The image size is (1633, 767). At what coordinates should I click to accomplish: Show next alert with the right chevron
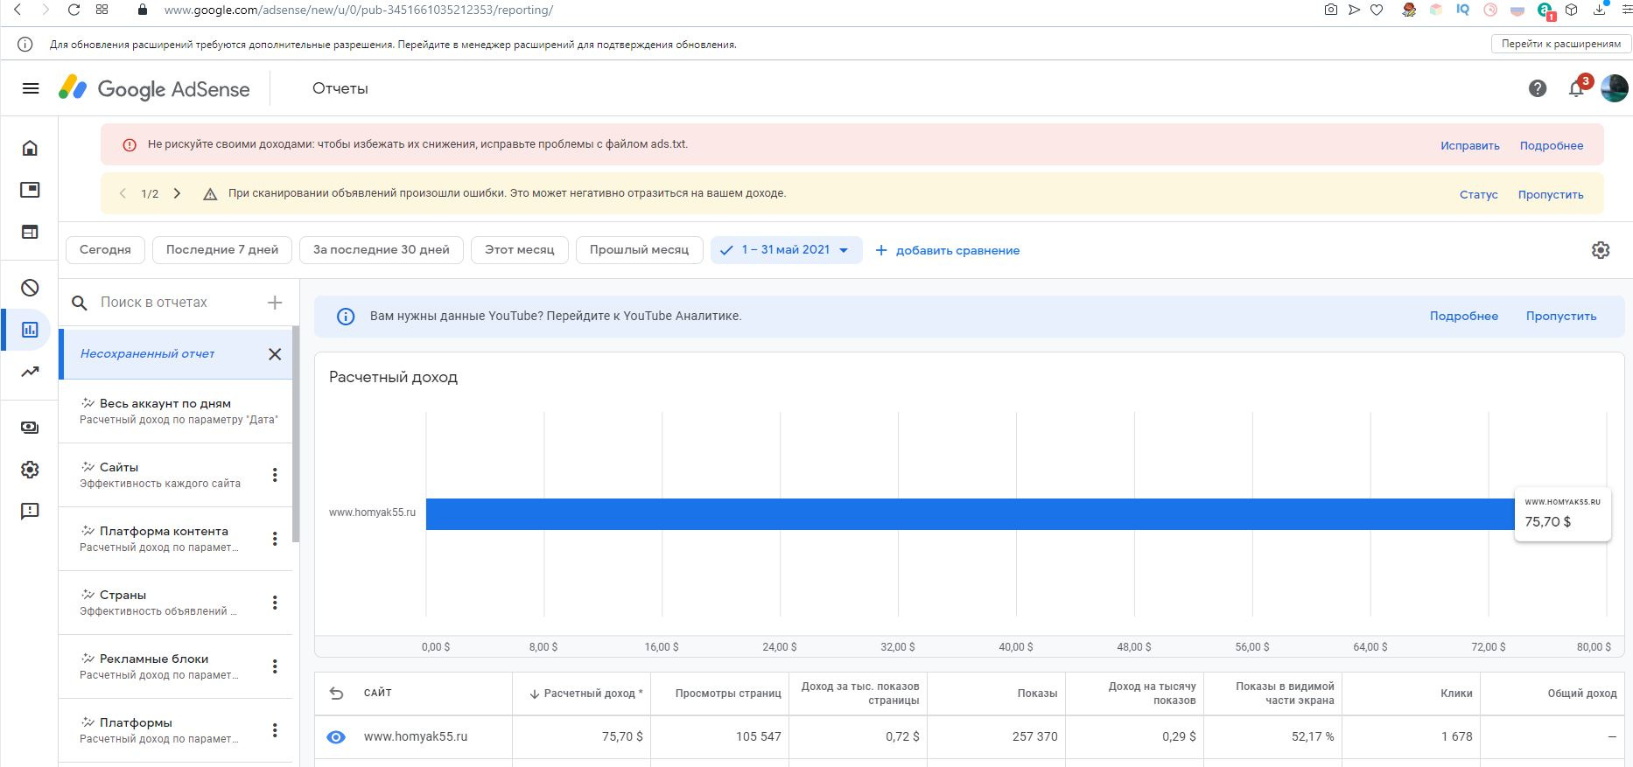pos(177,193)
